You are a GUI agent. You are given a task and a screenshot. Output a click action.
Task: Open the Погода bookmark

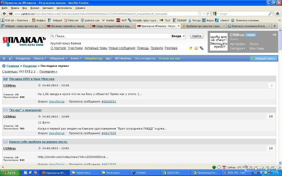click(194, 20)
